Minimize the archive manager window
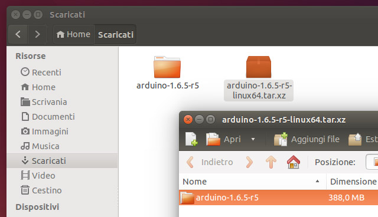Viewport: 378px width, 217px height. click(x=199, y=119)
